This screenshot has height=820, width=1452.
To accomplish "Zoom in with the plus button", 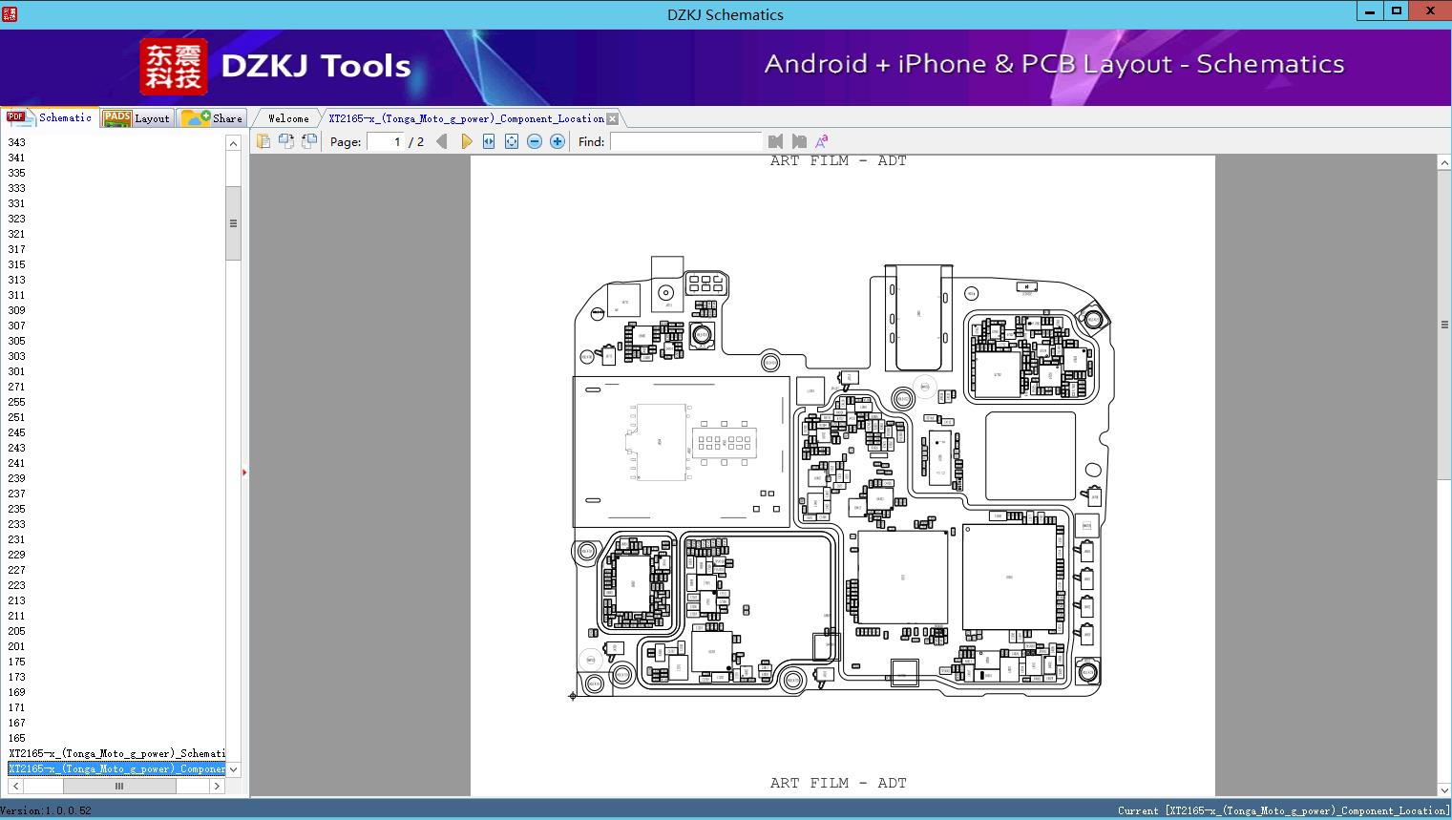I will (558, 141).
